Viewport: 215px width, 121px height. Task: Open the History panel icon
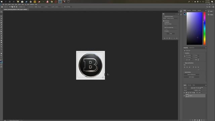pos(181,11)
